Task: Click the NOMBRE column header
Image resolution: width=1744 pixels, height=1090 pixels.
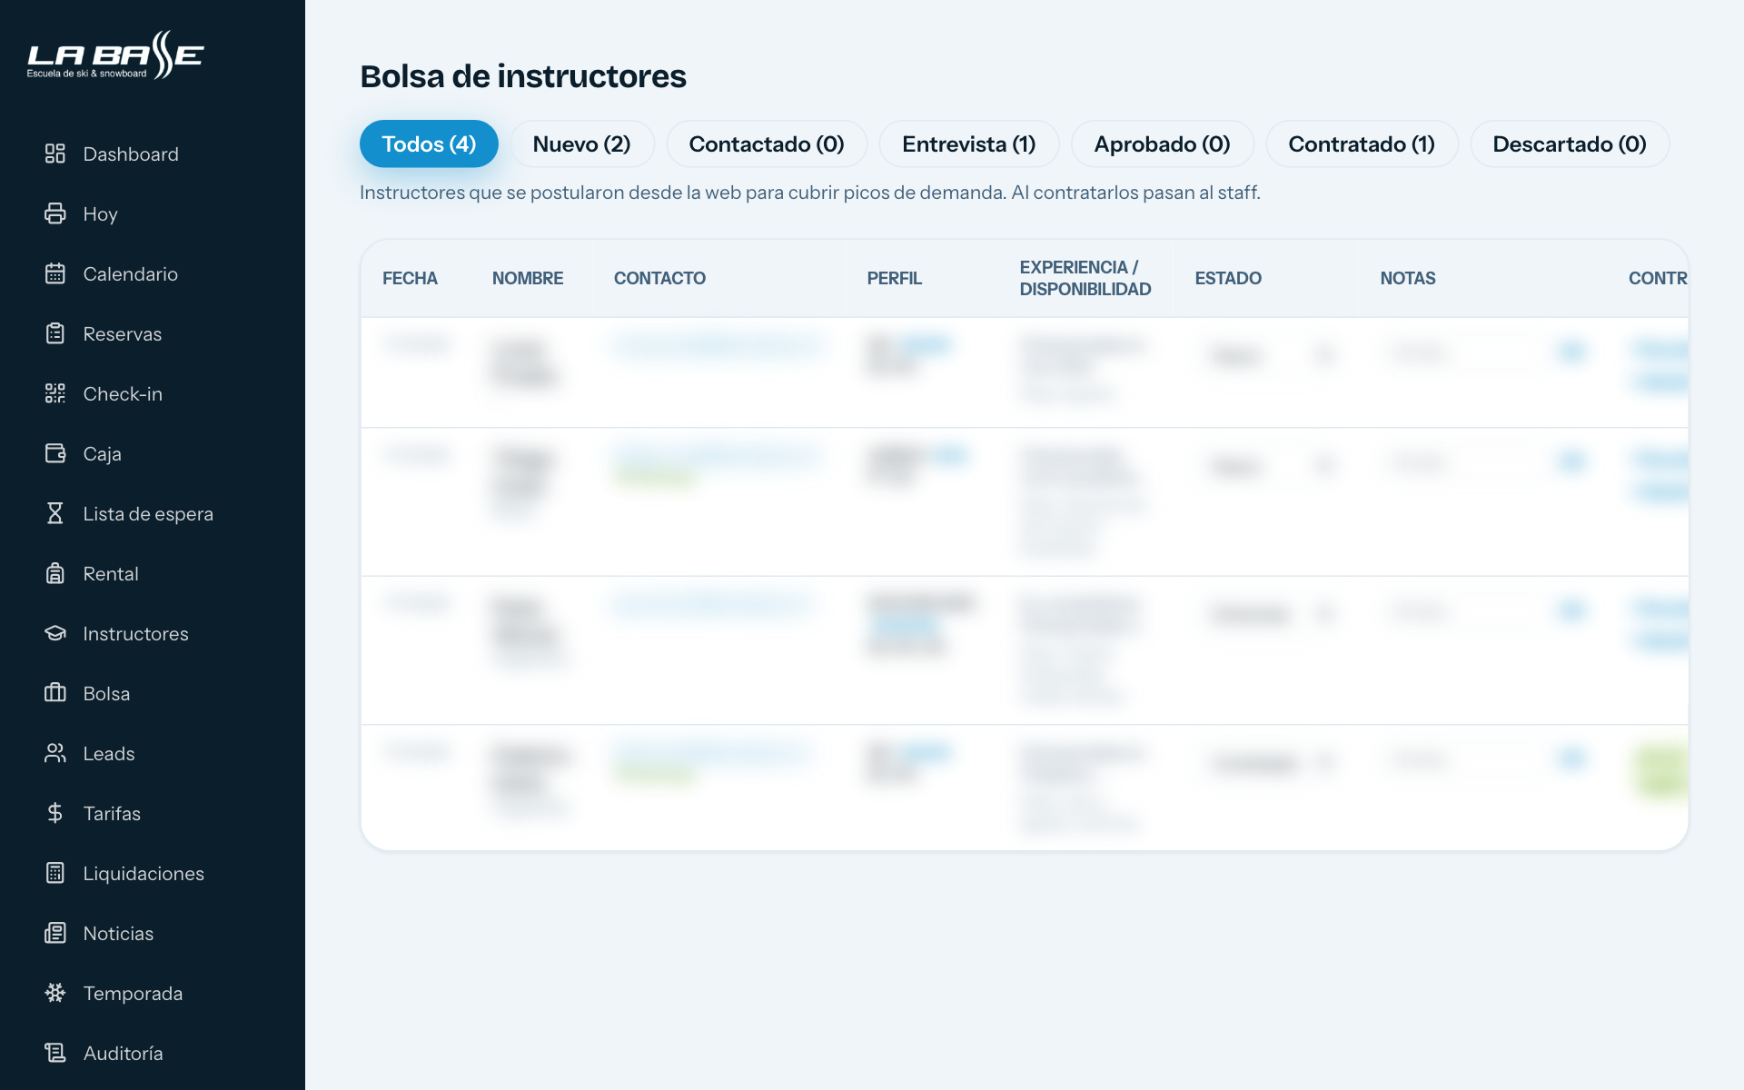Action: pyautogui.click(x=528, y=278)
